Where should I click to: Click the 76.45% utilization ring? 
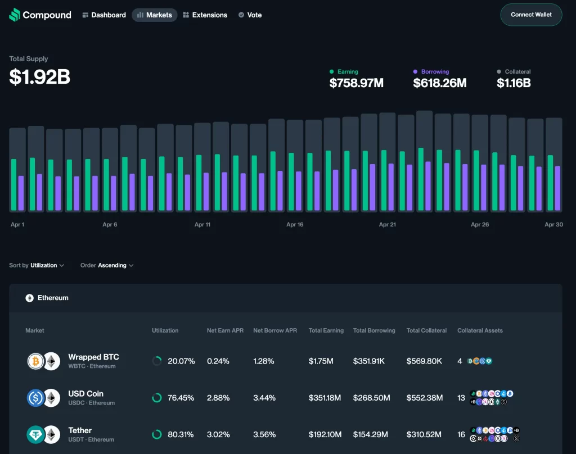(157, 398)
